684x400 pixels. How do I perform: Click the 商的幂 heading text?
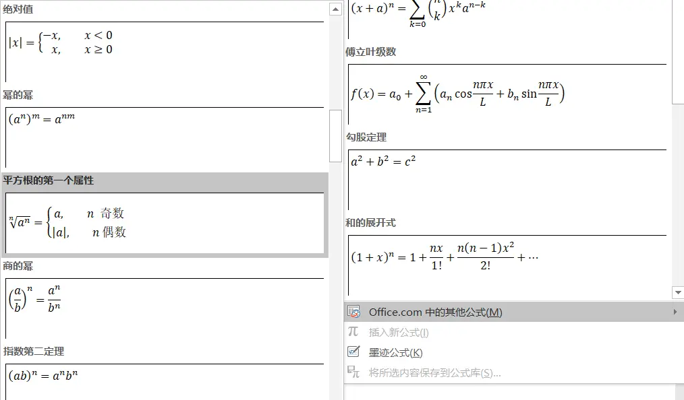pyautogui.click(x=18, y=266)
